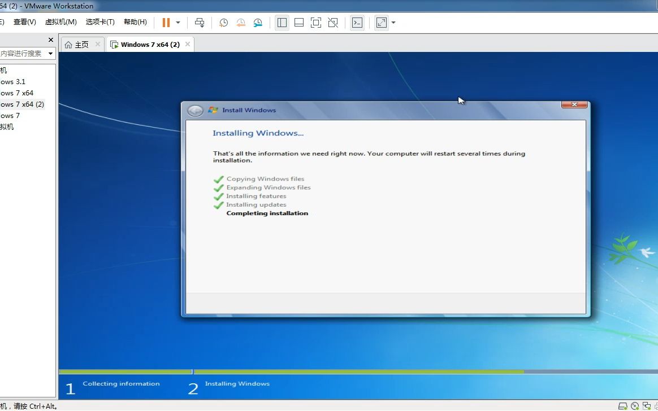Click the network adapter status icon

(x=647, y=405)
